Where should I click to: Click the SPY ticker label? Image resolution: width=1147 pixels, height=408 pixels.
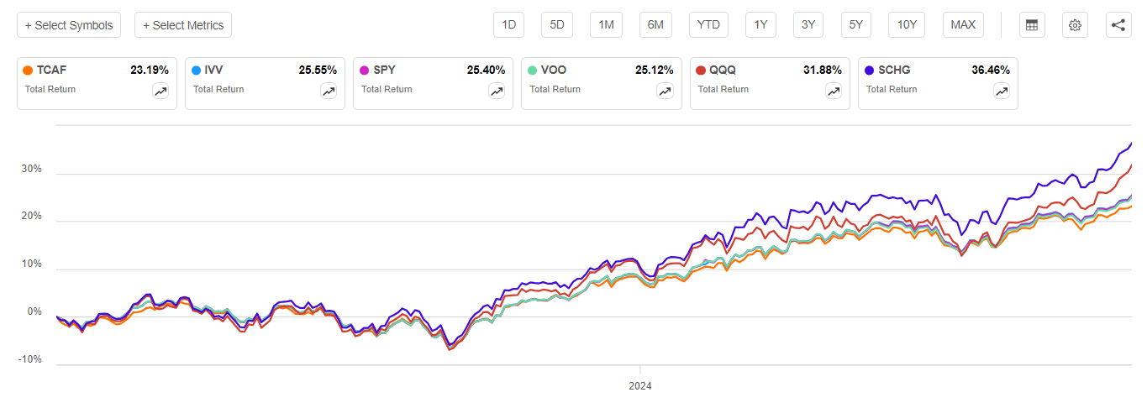(386, 71)
